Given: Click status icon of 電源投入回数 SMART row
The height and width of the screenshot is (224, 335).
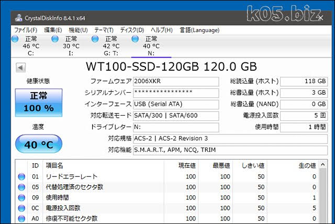Looking at the screenshot, I should (x=21, y=208).
